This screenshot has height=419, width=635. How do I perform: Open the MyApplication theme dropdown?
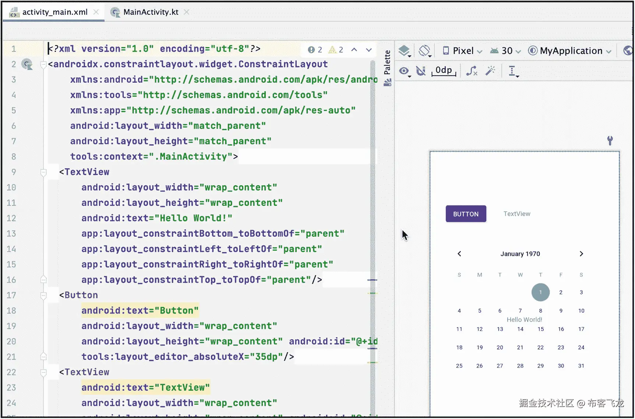[x=569, y=51]
